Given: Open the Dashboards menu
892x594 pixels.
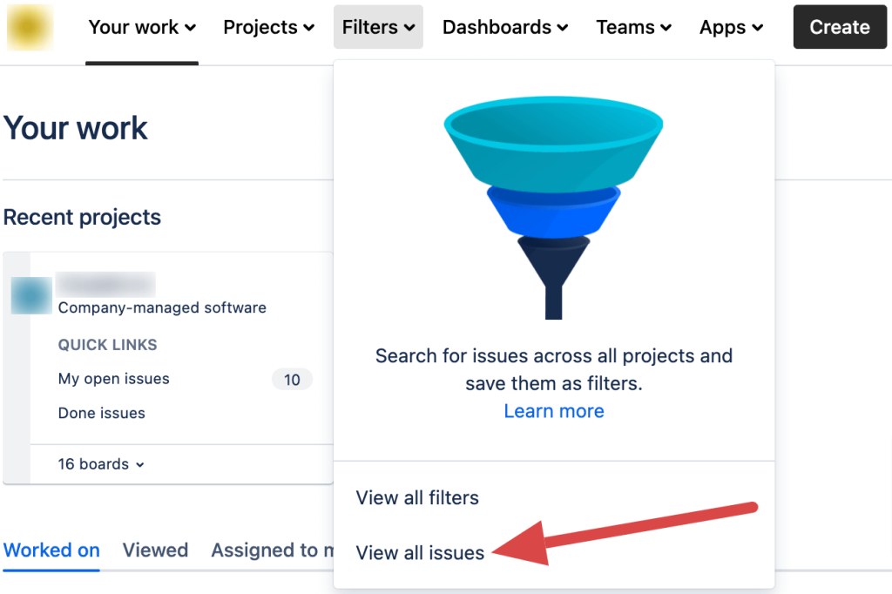Looking at the screenshot, I should [x=505, y=27].
